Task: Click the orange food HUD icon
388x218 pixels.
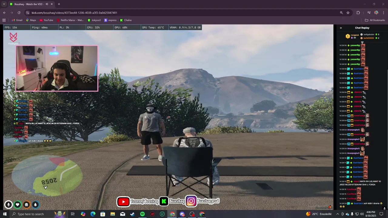Action: [x=26, y=205]
